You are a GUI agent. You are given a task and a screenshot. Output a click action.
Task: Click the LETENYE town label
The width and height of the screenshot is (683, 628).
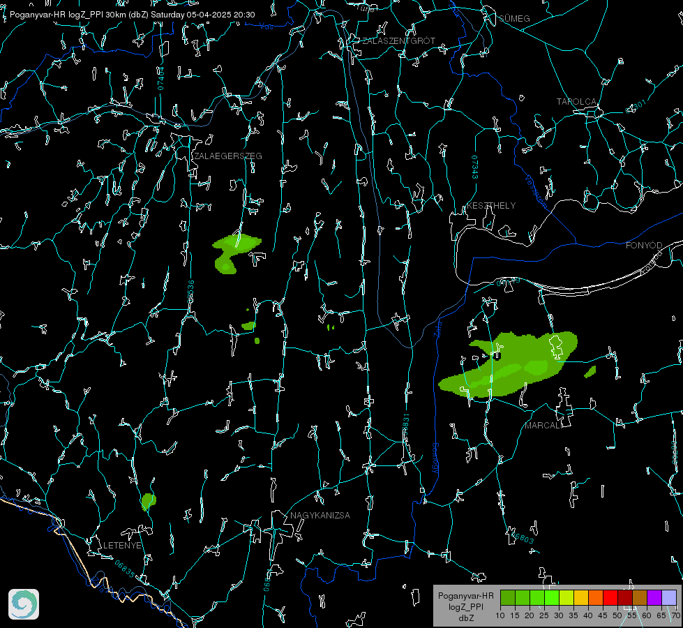coord(122,546)
